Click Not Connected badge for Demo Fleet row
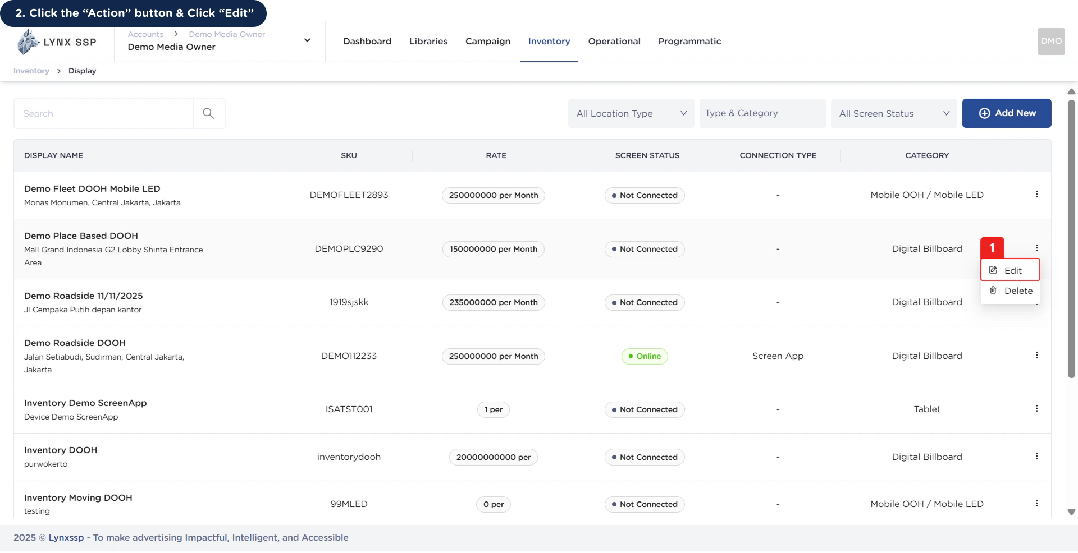This screenshot has width=1078, height=553. click(x=645, y=195)
